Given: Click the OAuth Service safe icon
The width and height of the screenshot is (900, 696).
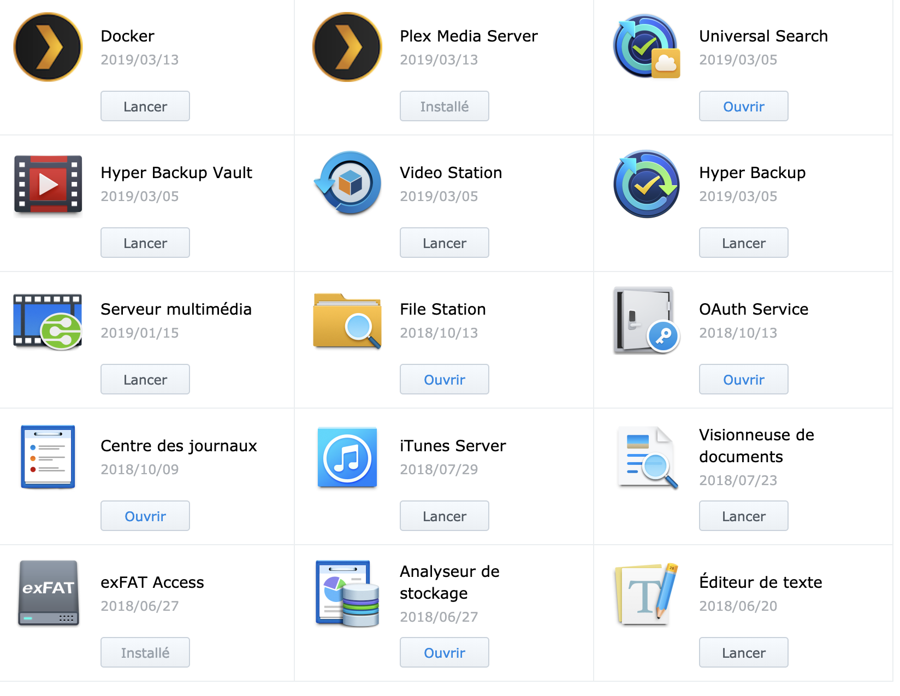Looking at the screenshot, I should (647, 321).
